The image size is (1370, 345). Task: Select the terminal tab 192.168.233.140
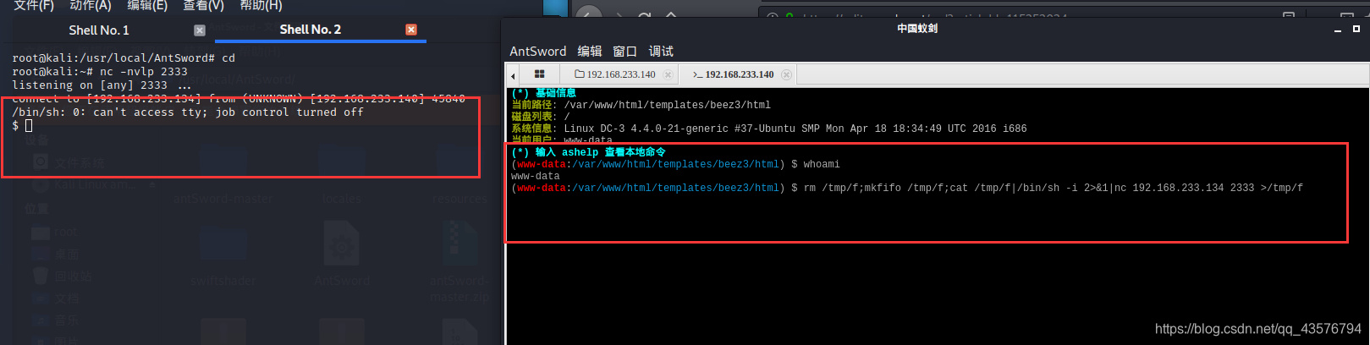coord(733,74)
